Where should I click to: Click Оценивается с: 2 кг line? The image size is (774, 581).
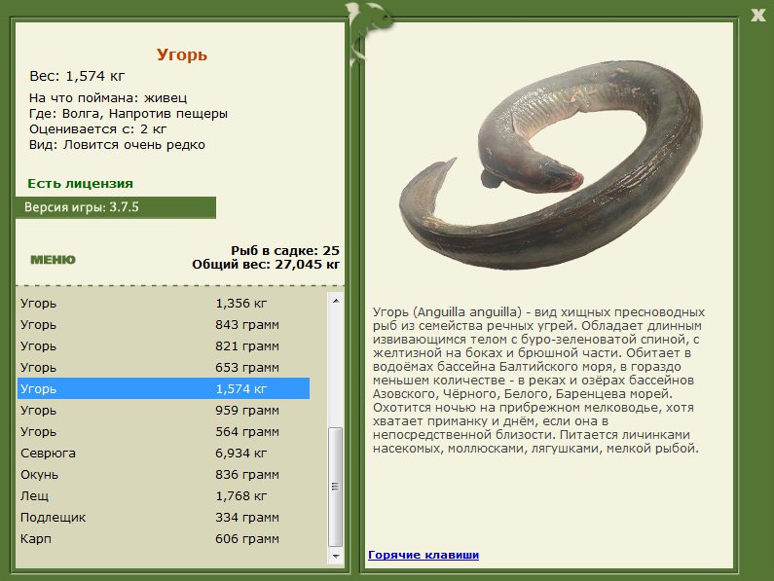tap(97, 129)
